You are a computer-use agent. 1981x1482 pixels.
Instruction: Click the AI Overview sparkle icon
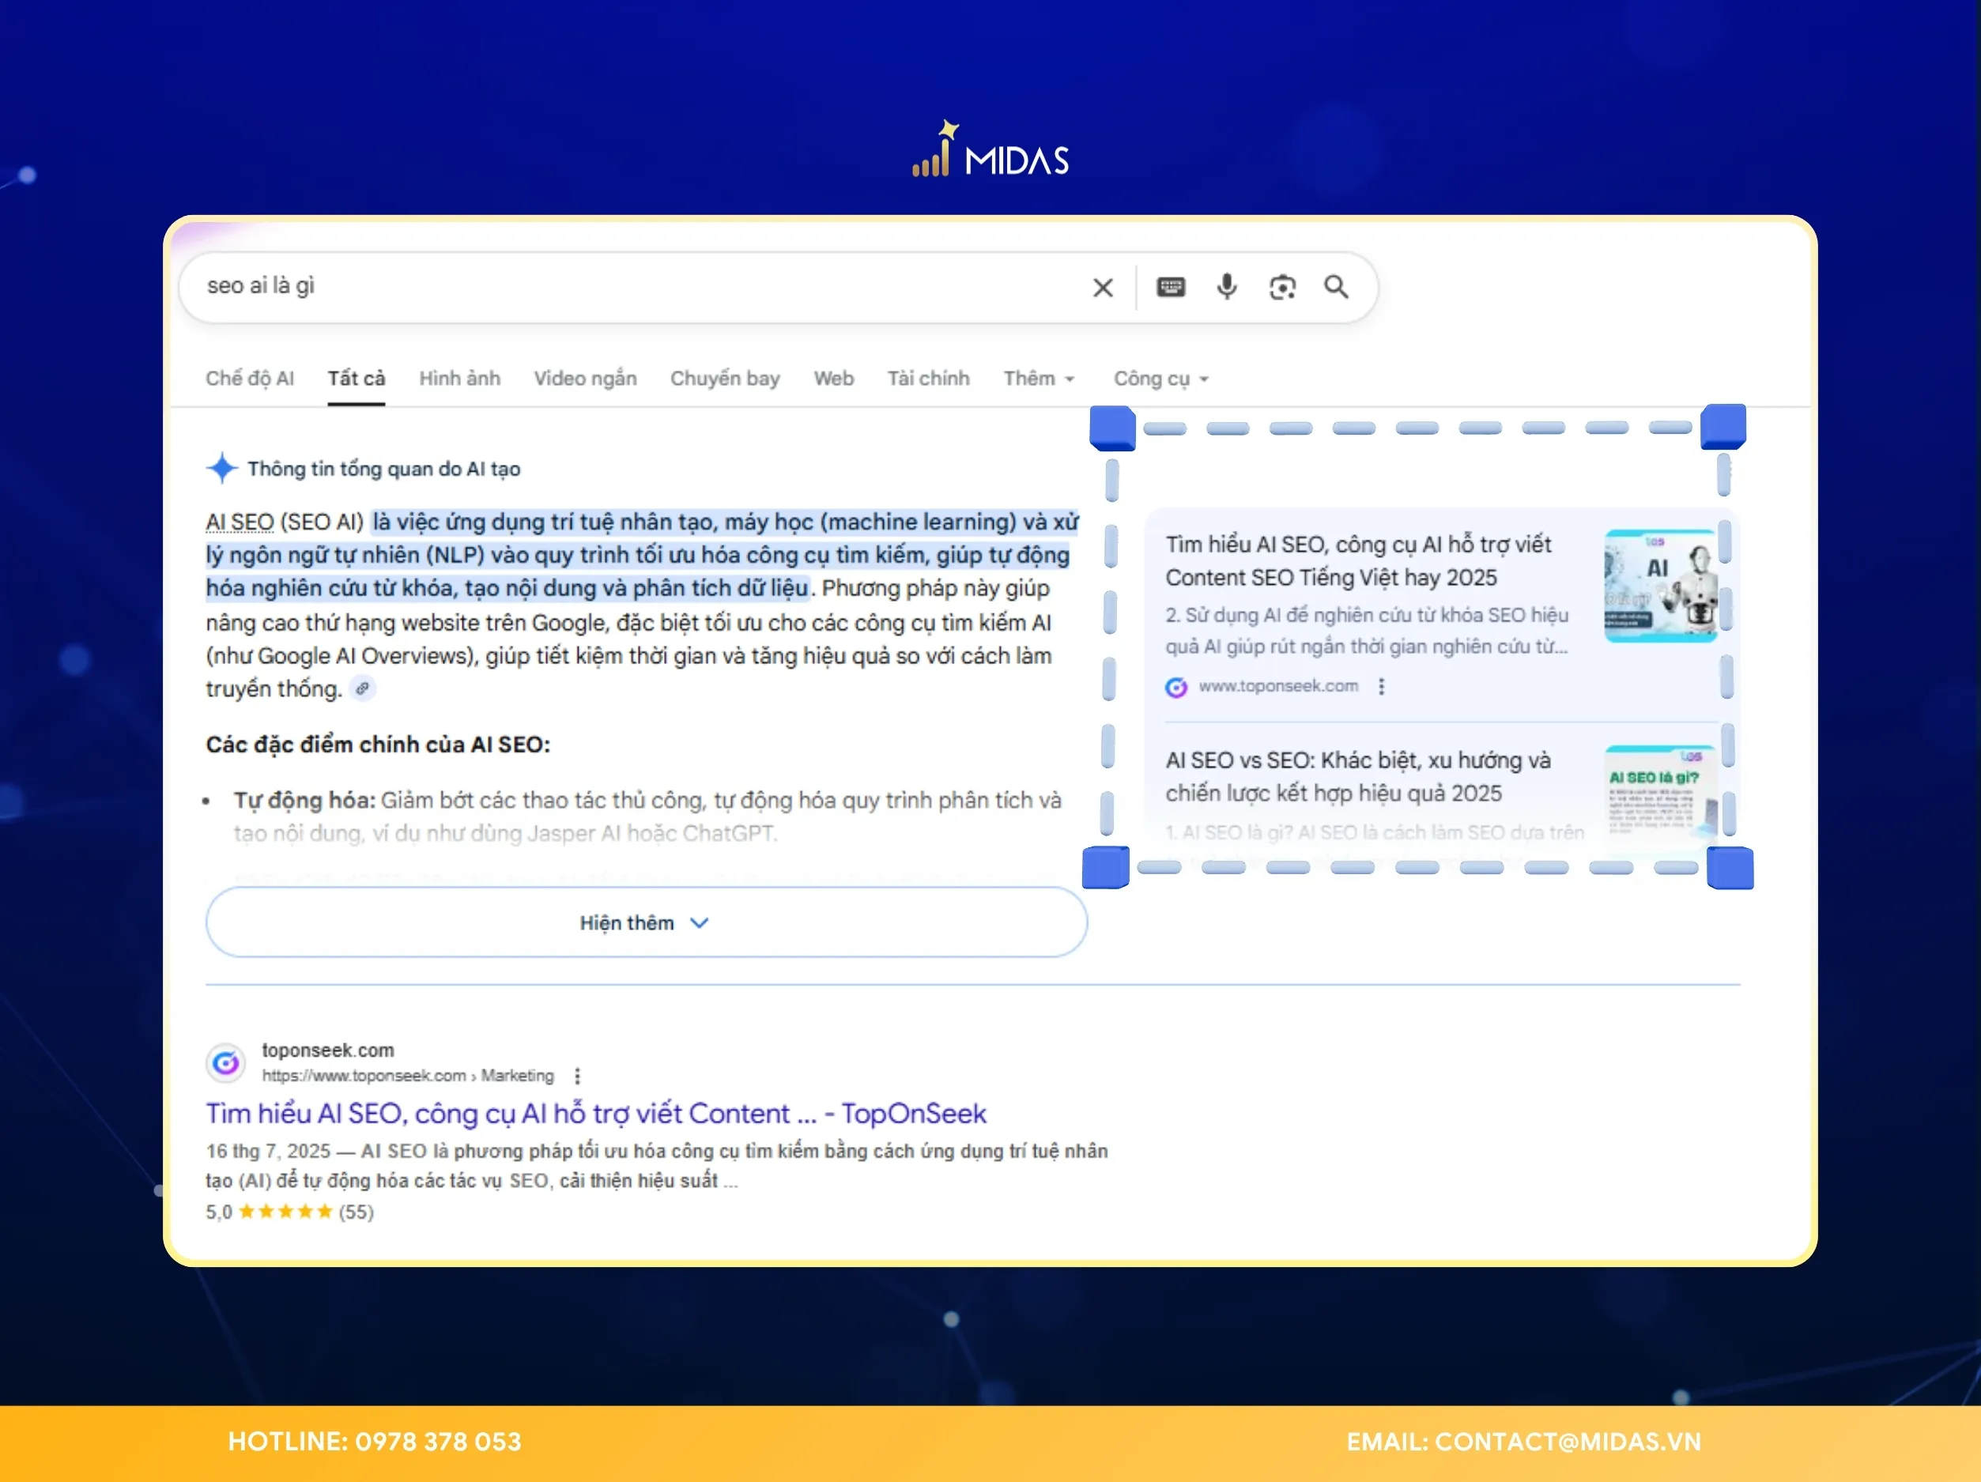221,467
